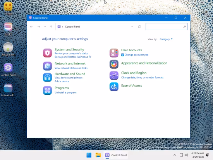Click the Control Panel icon in the address bar
The width and height of the screenshot is (213, 160).
[59, 26]
